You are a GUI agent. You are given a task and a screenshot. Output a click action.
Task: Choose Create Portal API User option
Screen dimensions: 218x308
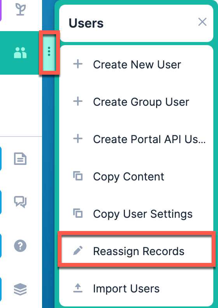pos(136,139)
